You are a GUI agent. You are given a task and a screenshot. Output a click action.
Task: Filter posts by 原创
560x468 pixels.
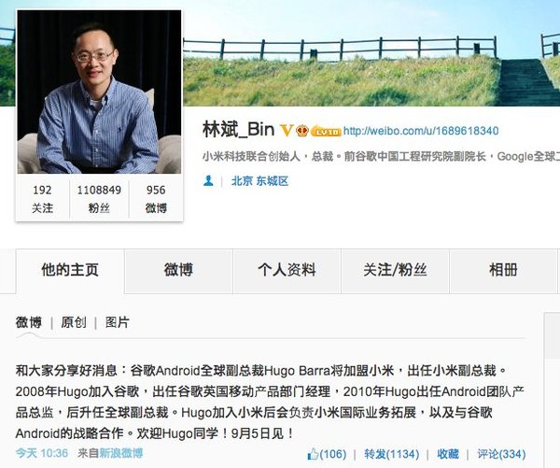(x=74, y=322)
